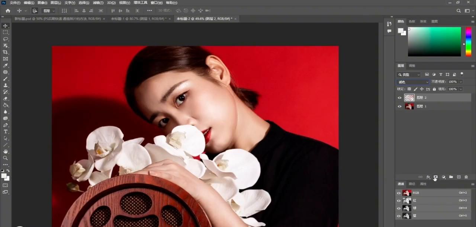Viewport: 476px width, 227px height.
Task: Create a new layer group folder
Action: pyautogui.click(x=451, y=177)
